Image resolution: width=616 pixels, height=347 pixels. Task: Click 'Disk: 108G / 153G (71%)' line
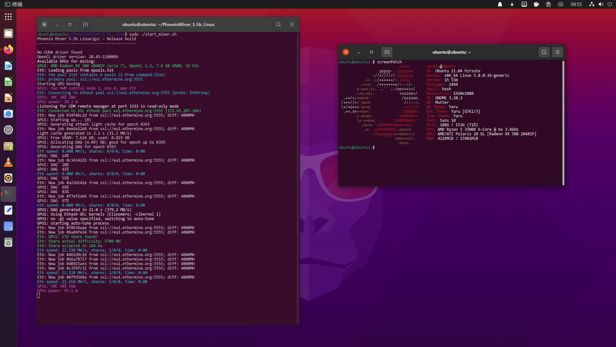coord(452,125)
